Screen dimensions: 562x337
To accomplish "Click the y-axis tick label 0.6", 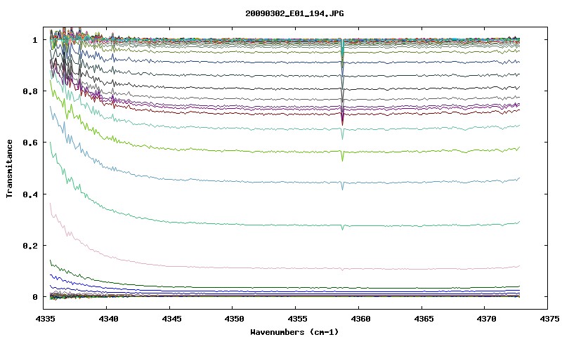I will coord(30,143).
